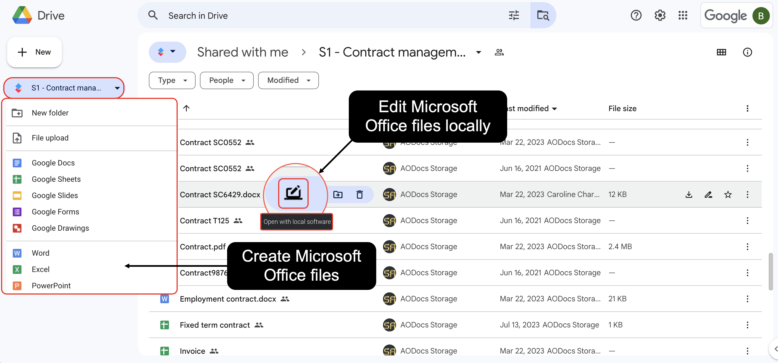Click the New button
Viewport: 778px width, 363px height.
tap(34, 52)
